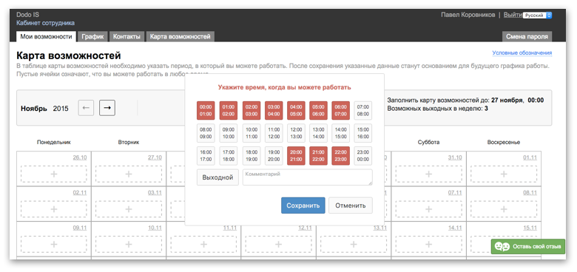Click the Сохранить button
The height and width of the screenshot is (272, 577).
(303, 205)
